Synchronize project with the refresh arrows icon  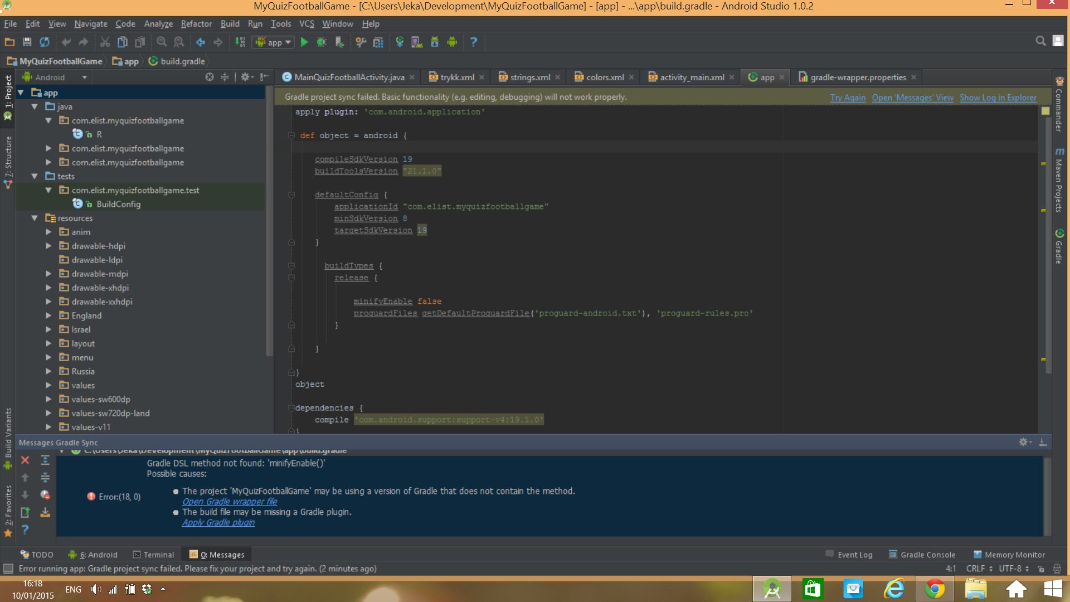[x=45, y=42]
